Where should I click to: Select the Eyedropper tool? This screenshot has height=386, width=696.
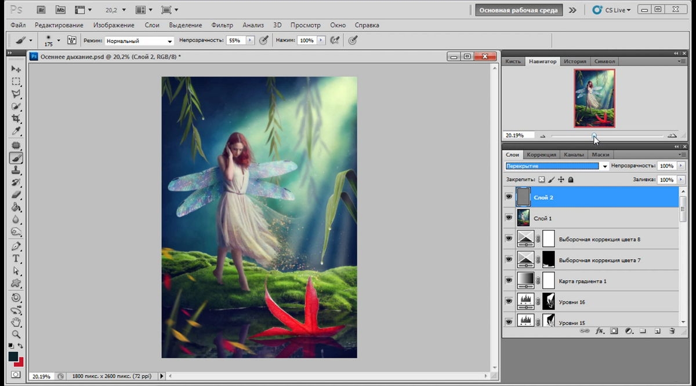click(16, 131)
